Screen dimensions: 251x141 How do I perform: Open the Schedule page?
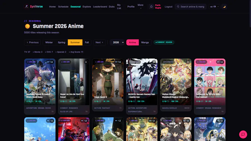point(63,7)
